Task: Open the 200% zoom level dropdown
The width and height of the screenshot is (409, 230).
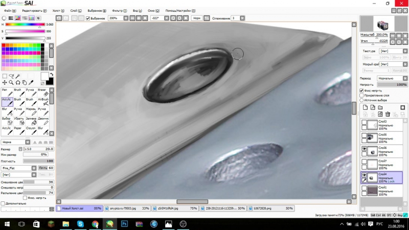Action: [126, 18]
